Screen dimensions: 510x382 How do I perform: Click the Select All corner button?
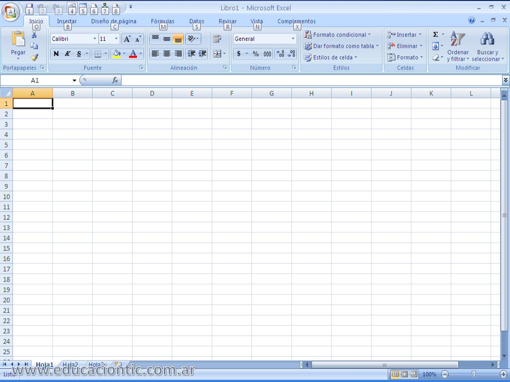click(x=6, y=93)
